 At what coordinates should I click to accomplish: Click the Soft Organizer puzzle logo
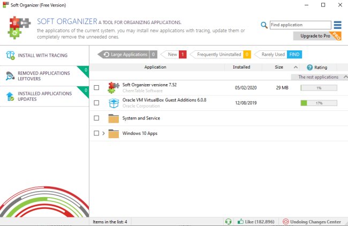pos(19,27)
